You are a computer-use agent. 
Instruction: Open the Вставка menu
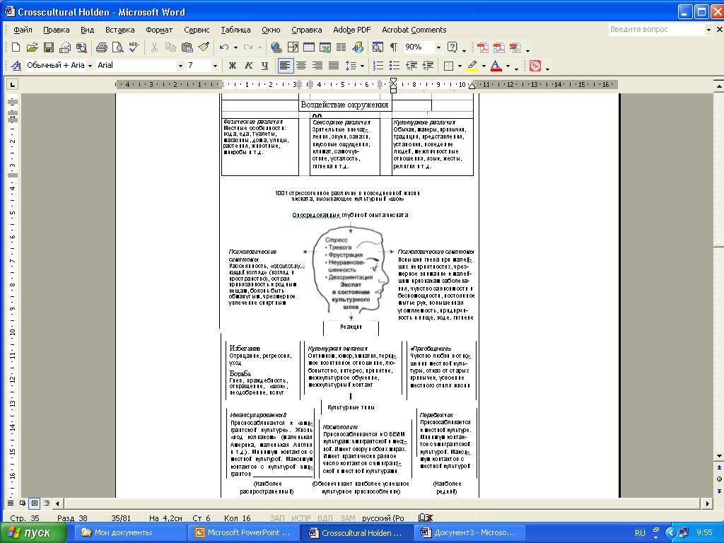(x=119, y=30)
